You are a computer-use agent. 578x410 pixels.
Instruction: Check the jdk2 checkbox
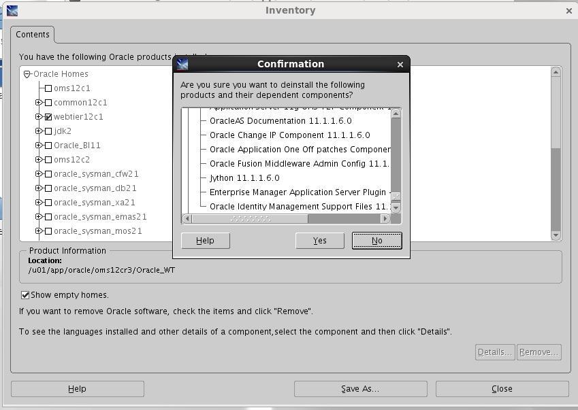tap(48, 131)
